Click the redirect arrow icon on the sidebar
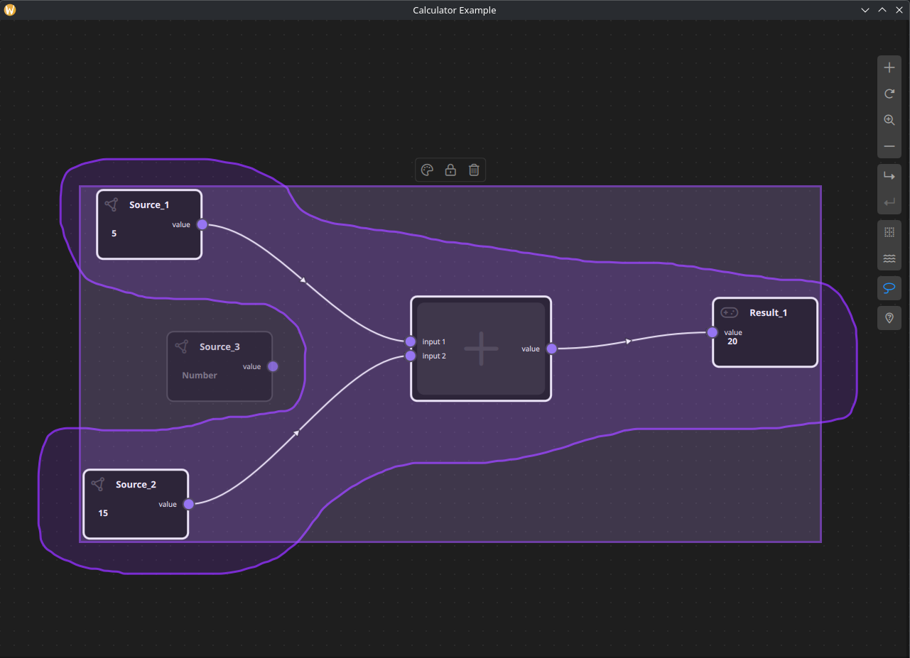Screen dimensions: 910x658 pyautogui.click(x=889, y=175)
